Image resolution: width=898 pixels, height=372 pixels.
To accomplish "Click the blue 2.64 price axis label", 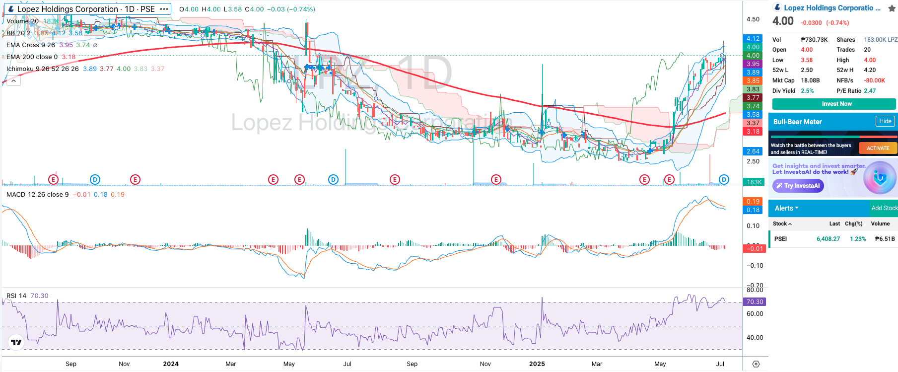I will point(753,151).
